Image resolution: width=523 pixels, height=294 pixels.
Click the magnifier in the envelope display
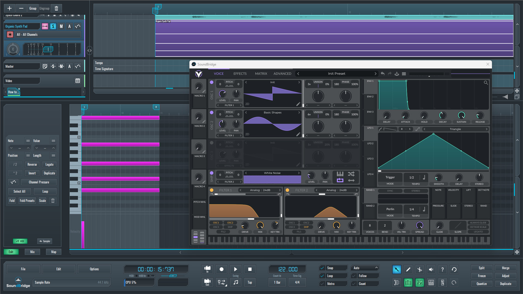pyautogui.click(x=486, y=82)
